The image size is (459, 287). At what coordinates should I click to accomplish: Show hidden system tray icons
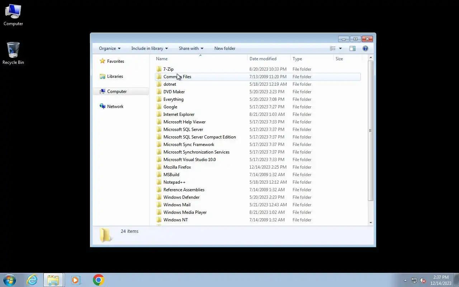405,280
